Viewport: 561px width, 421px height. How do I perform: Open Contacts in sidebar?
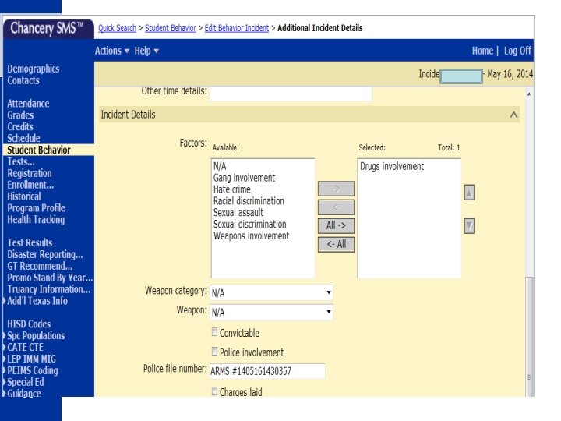pos(23,80)
